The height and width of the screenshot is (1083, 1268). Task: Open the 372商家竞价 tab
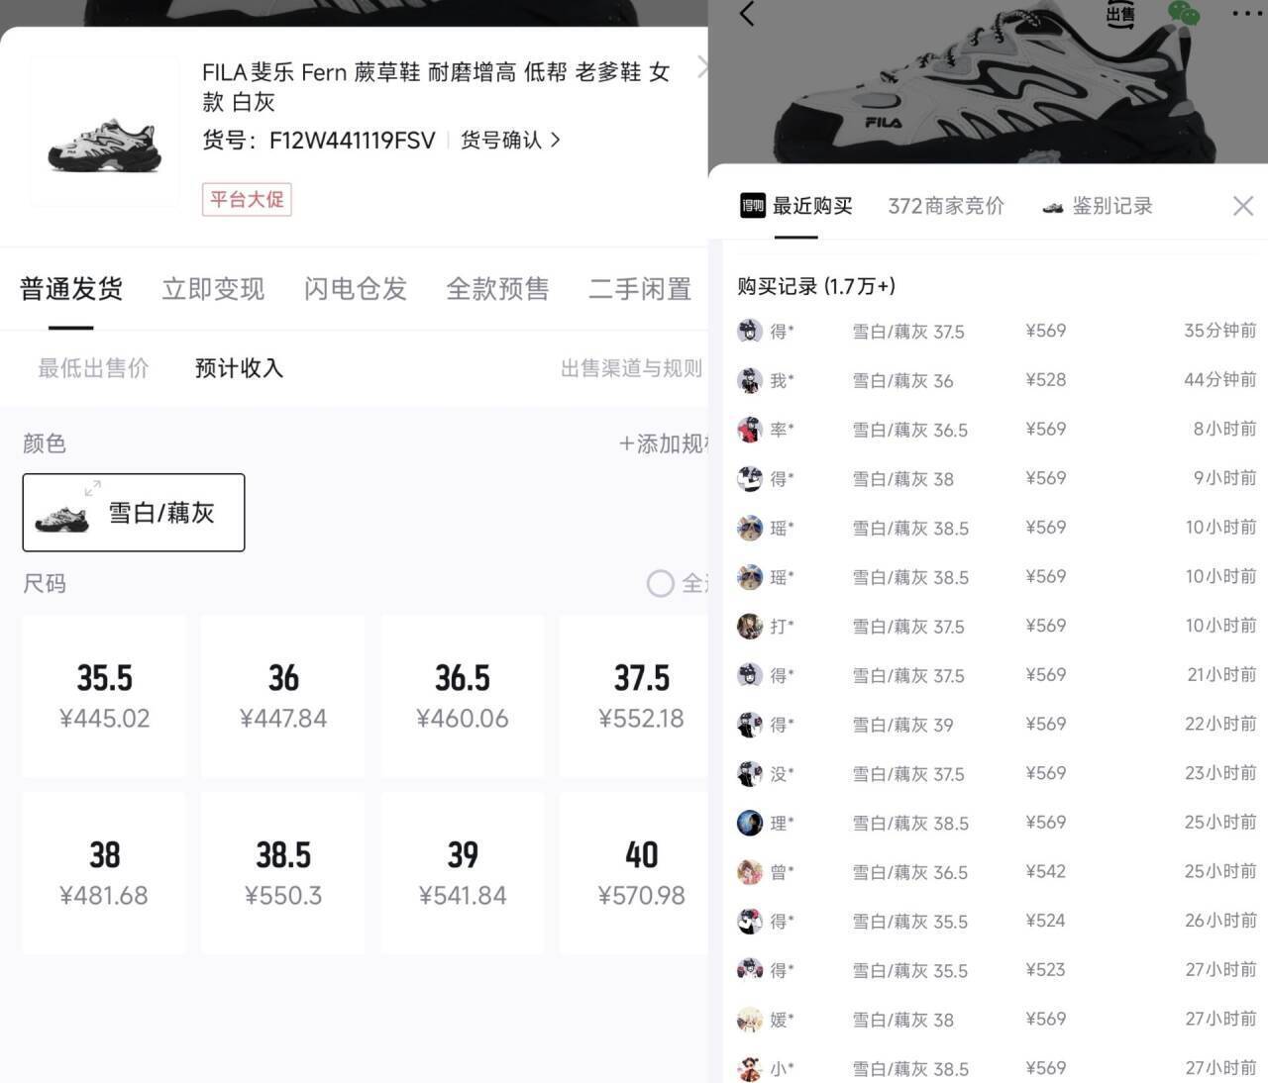point(946,206)
